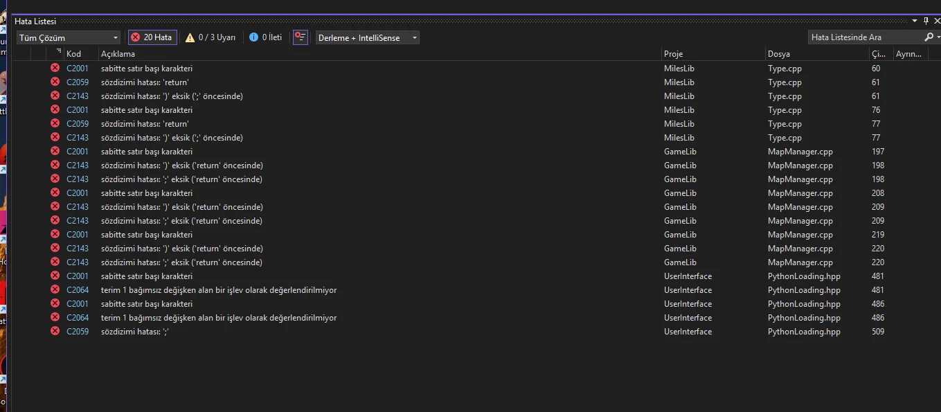Open the Tüm Çözüm scope dropdown
The image size is (941, 412).
click(x=68, y=37)
